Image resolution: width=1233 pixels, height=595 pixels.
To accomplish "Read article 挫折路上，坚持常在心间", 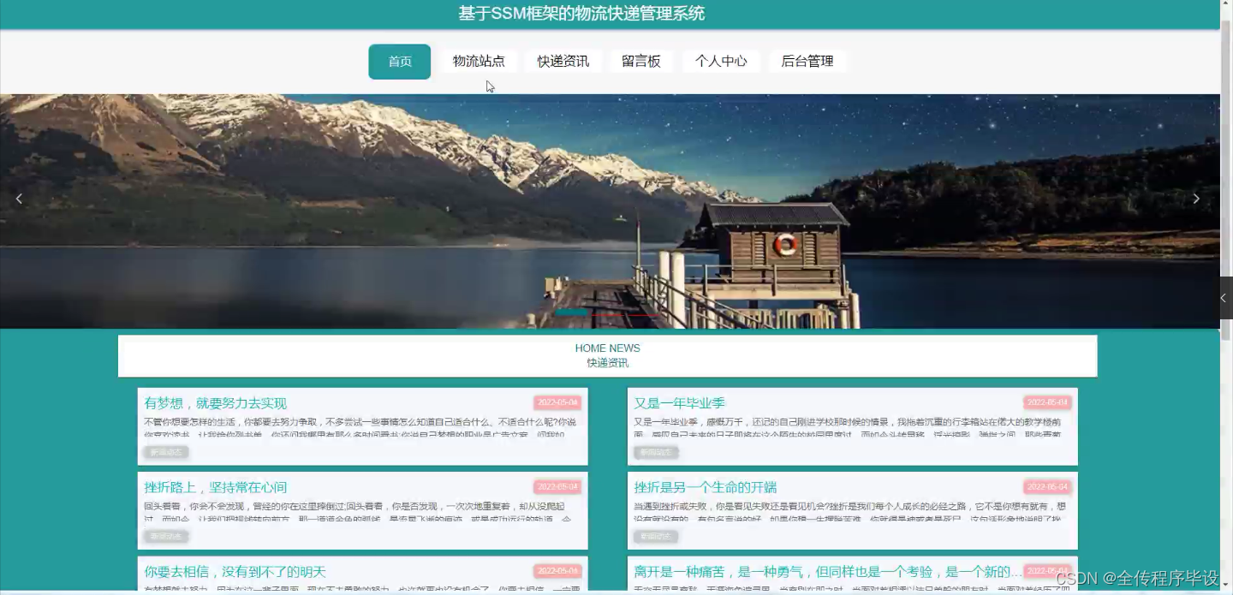I will click(x=216, y=487).
